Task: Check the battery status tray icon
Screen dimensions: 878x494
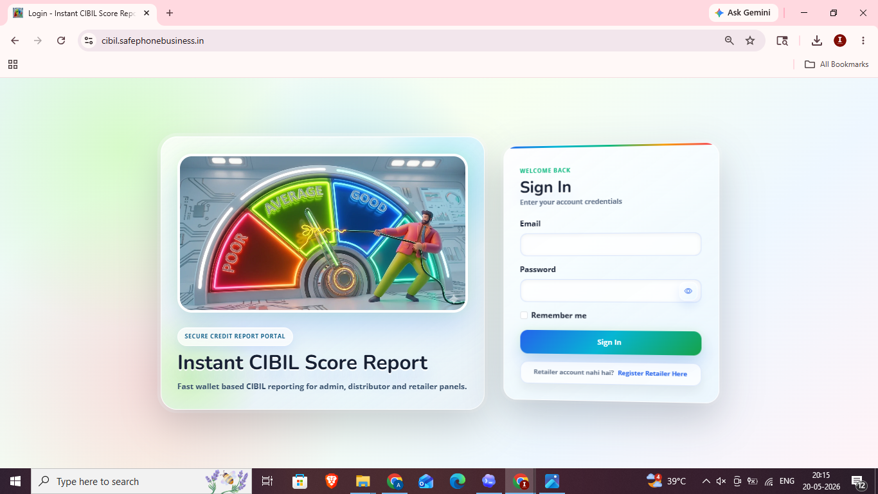Action: (x=753, y=481)
